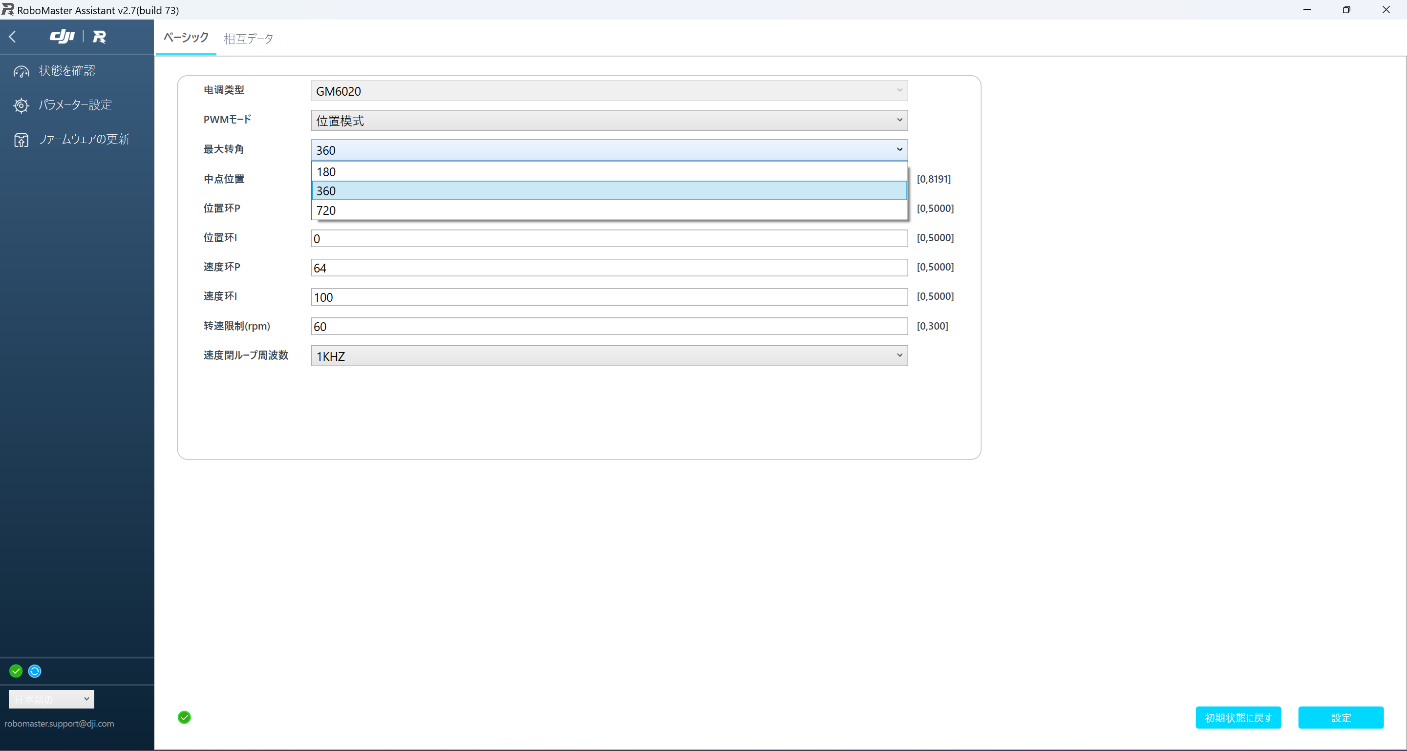Click the blue refresh sync icon
This screenshot has width=1407, height=751.
tap(34, 671)
